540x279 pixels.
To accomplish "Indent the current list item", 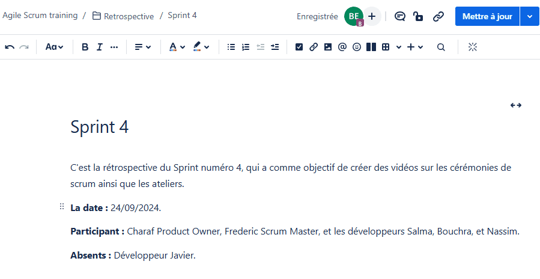I will 275,48.
